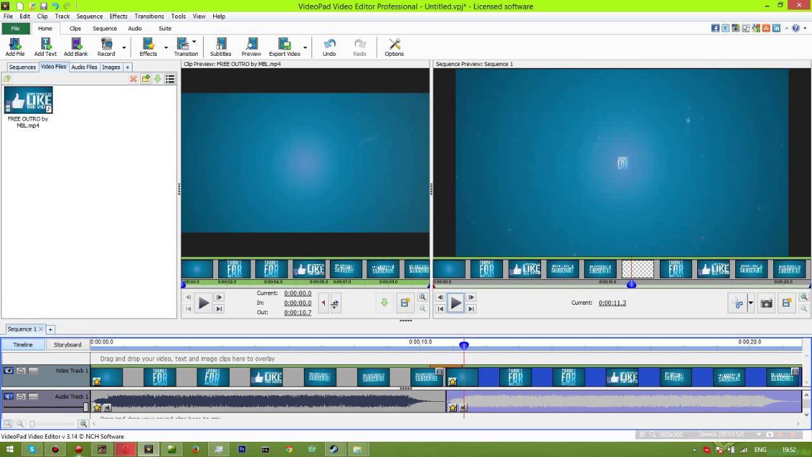
Task: Click the Add Text tool
Action: [46, 47]
